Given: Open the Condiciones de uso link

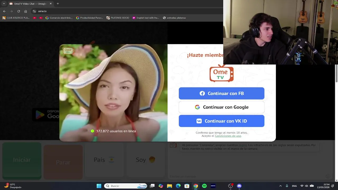Looking at the screenshot, I should pos(228,136).
